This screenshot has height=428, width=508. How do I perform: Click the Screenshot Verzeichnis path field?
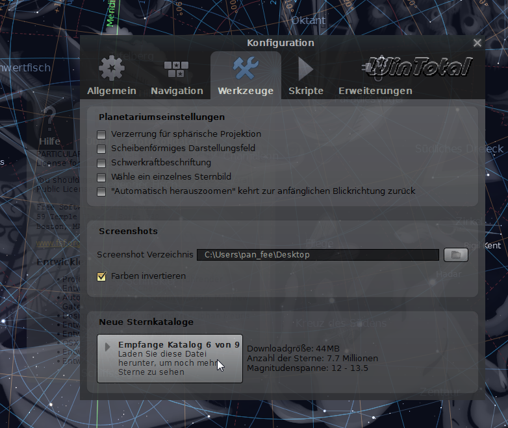click(x=318, y=255)
